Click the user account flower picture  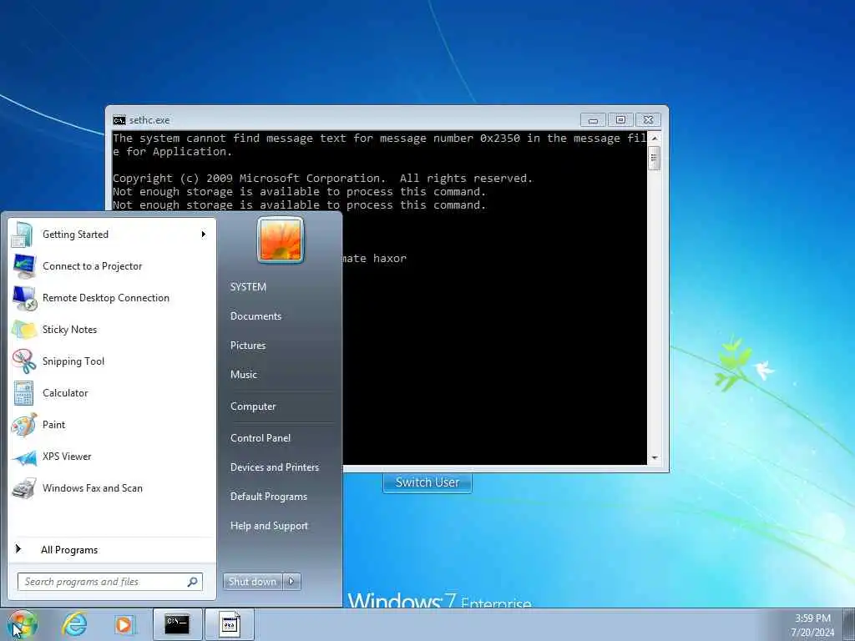281,240
